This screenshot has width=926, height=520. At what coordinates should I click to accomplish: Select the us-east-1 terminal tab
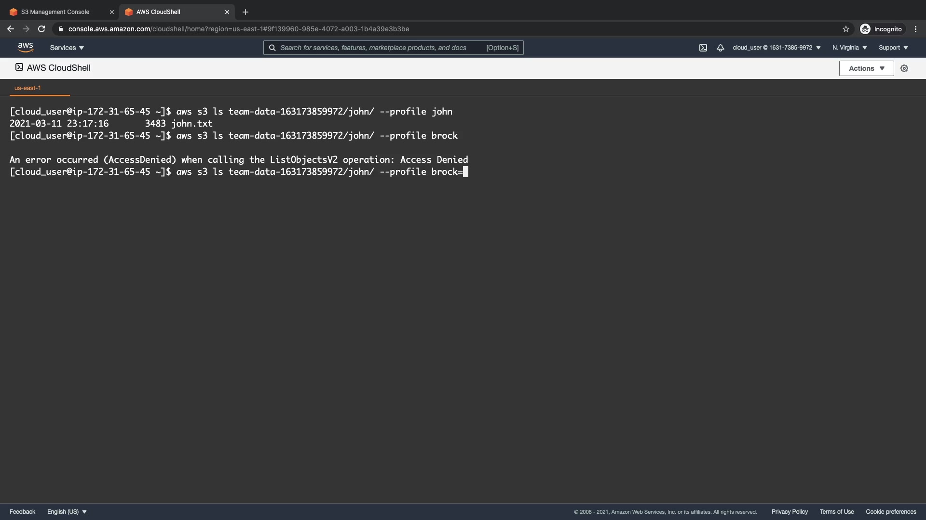(27, 88)
